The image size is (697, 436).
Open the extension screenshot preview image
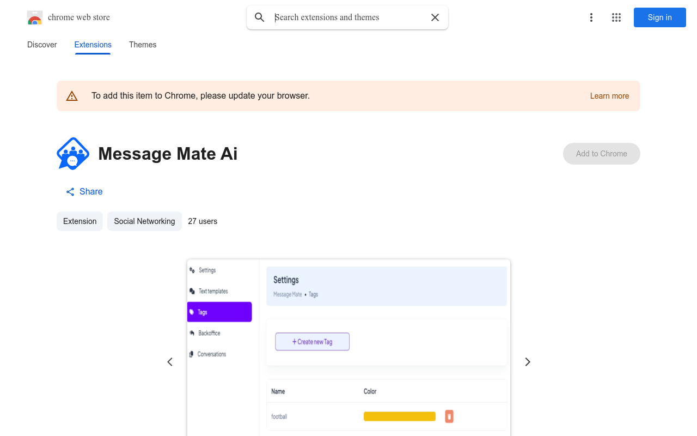click(348, 348)
